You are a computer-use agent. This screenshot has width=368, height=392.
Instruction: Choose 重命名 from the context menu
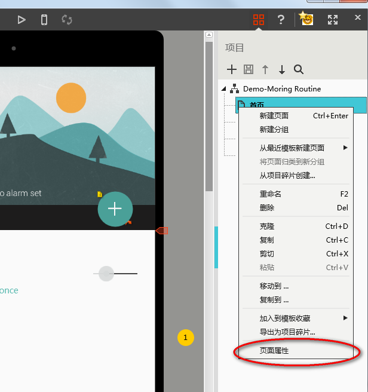tap(296, 194)
